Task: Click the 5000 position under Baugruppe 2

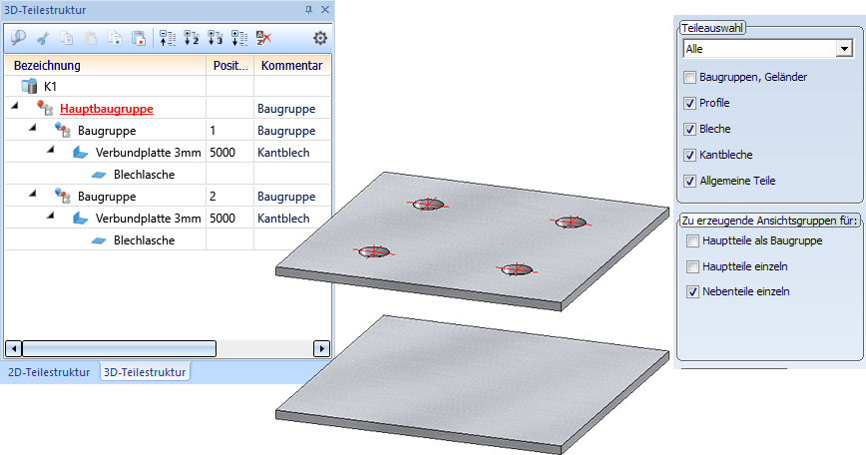Action: pyautogui.click(x=222, y=219)
